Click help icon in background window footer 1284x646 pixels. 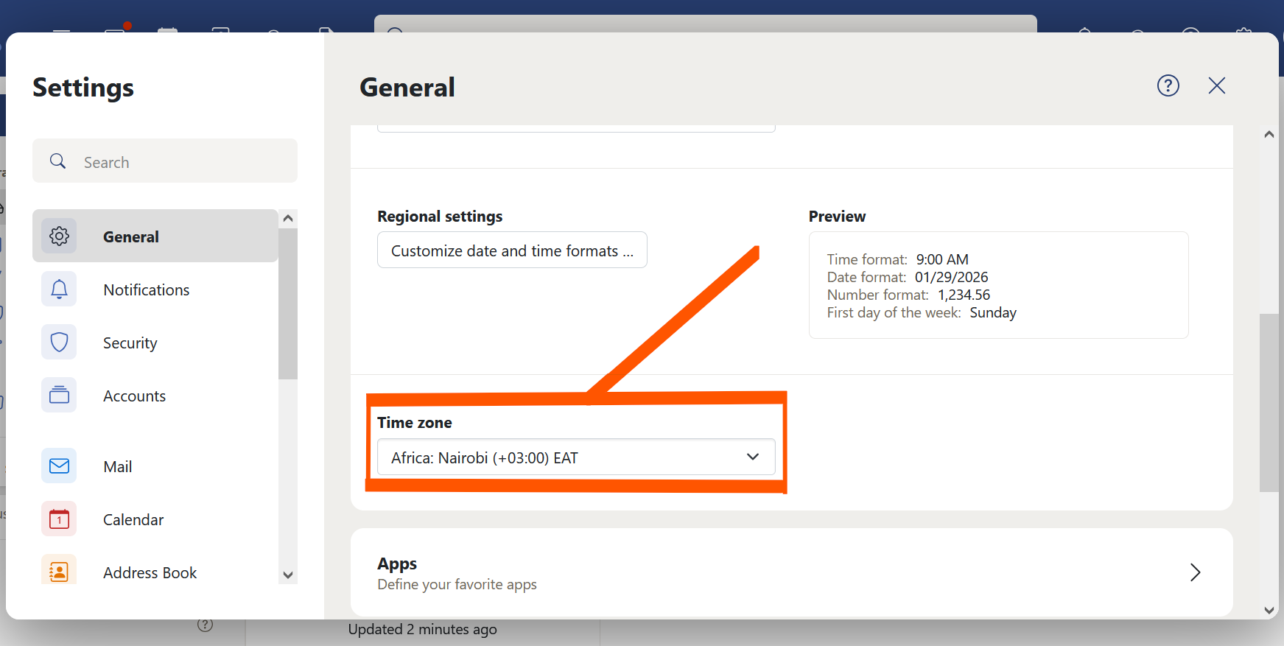pos(206,625)
